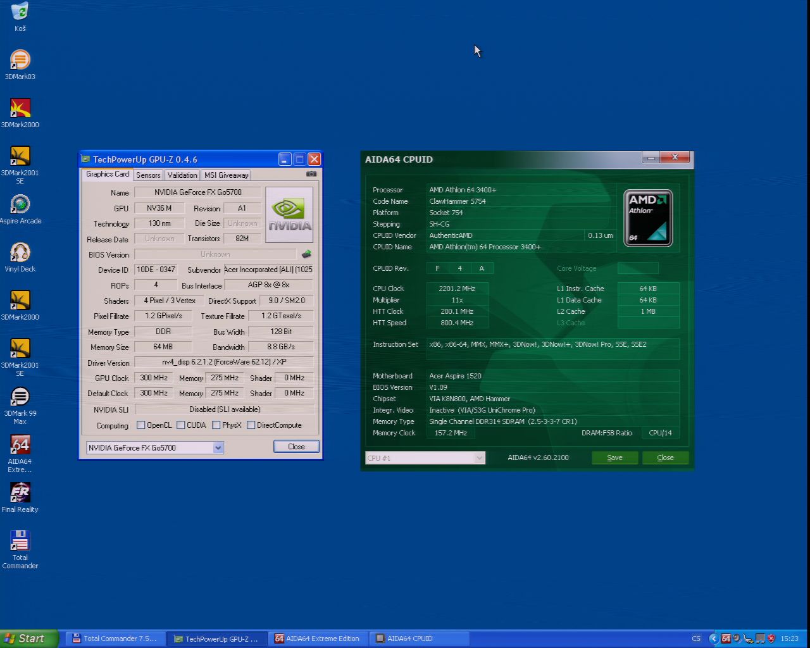Switch to Total Commander 7.5 taskbar button
The width and height of the screenshot is (810, 648).
[x=115, y=639]
